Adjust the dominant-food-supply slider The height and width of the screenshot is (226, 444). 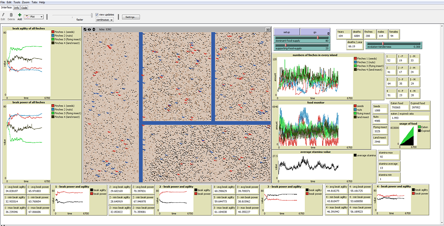318,37
